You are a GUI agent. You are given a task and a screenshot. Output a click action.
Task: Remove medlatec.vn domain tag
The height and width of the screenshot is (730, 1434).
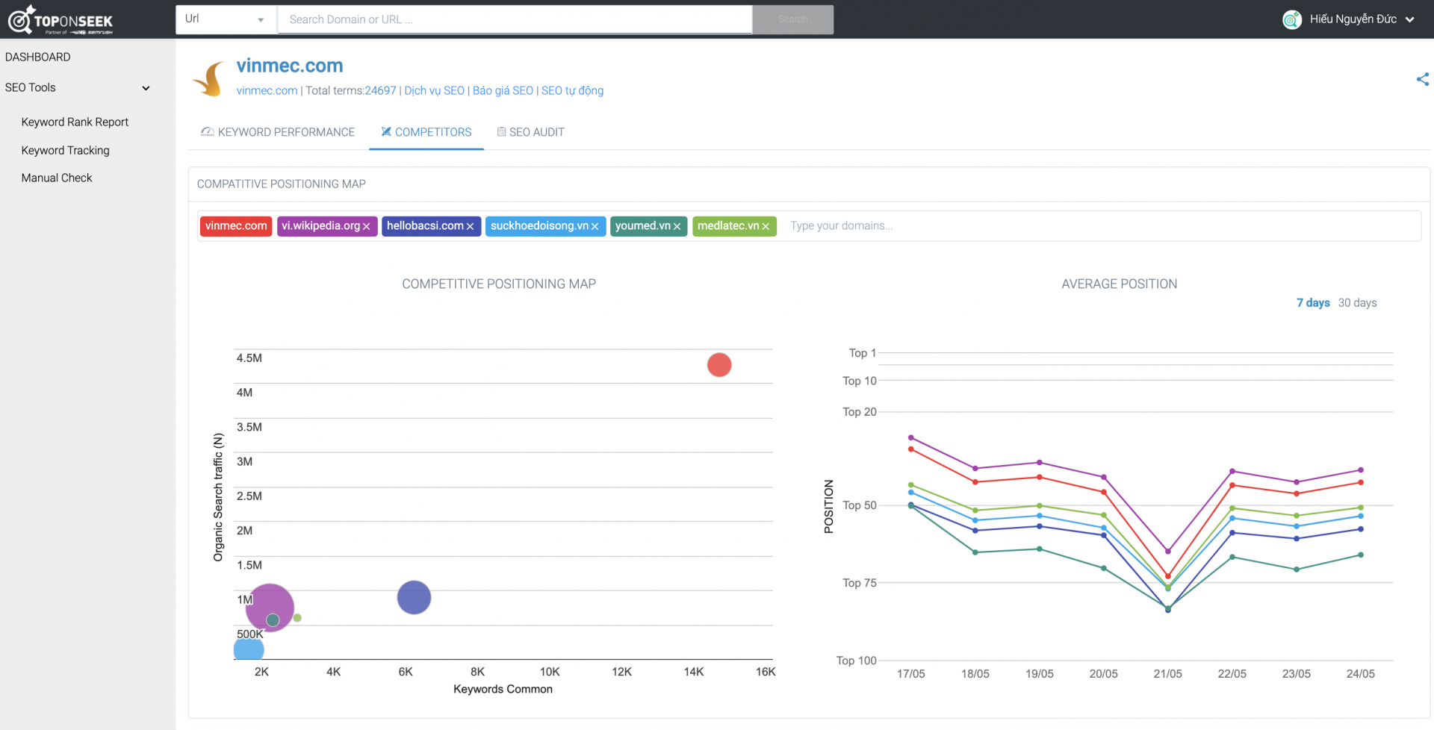766,227
